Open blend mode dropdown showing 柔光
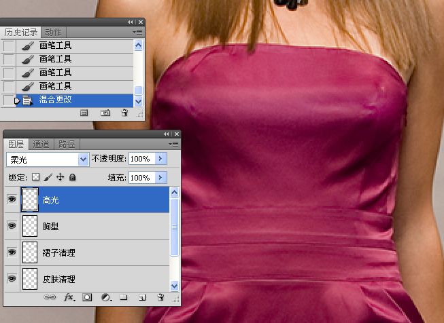The image size is (444, 323). 48,159
